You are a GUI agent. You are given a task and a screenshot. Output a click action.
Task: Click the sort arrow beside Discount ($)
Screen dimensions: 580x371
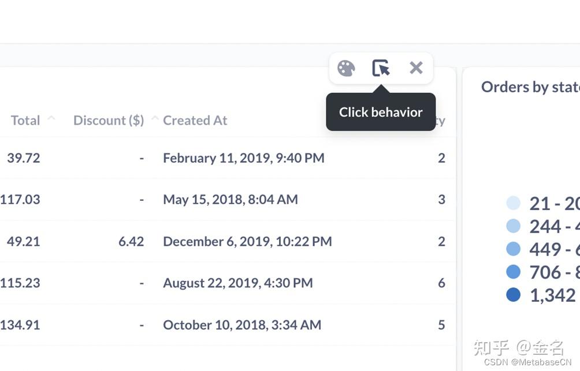(155, 119)
